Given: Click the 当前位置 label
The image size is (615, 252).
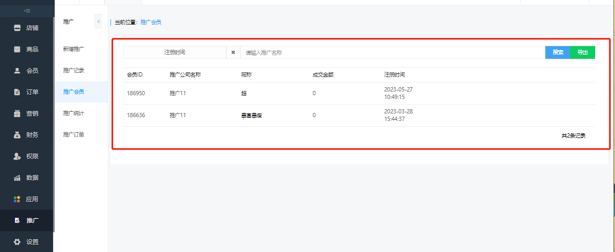Looking at the screenshot, I should tap(127, 22).
